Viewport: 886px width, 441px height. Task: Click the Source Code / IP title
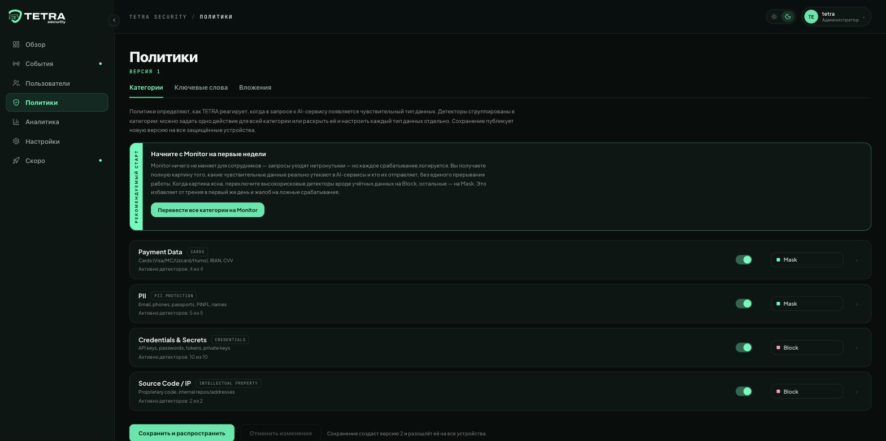pos(165,383)
